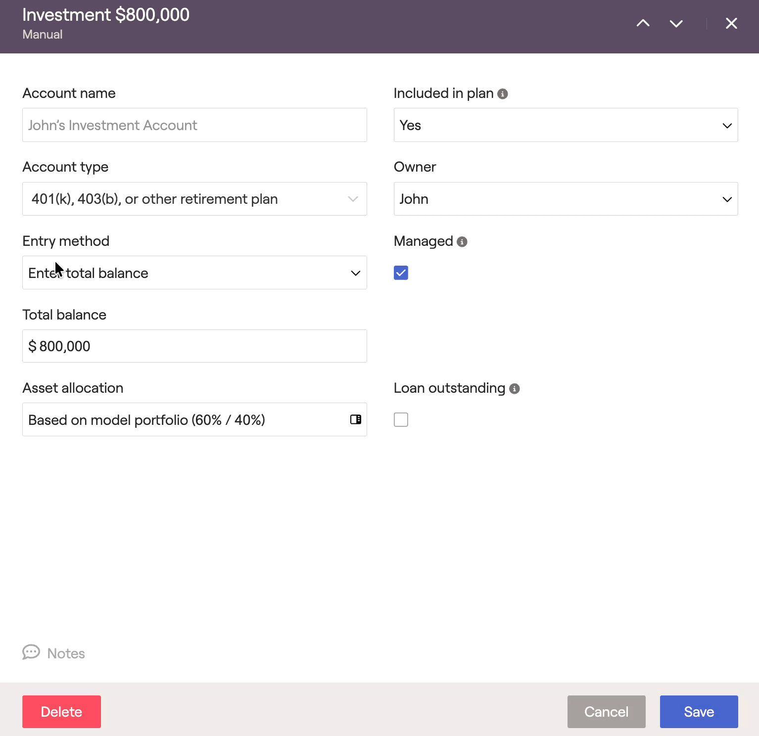Image resolution: width=759 pixels, height=736 pixels.
Task: Click the down chevron to next account
Action: coord(676,23)
